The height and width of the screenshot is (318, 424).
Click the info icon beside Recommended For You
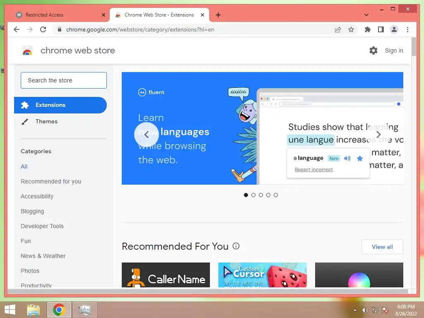pyautogui.click(x=236, y=246)
